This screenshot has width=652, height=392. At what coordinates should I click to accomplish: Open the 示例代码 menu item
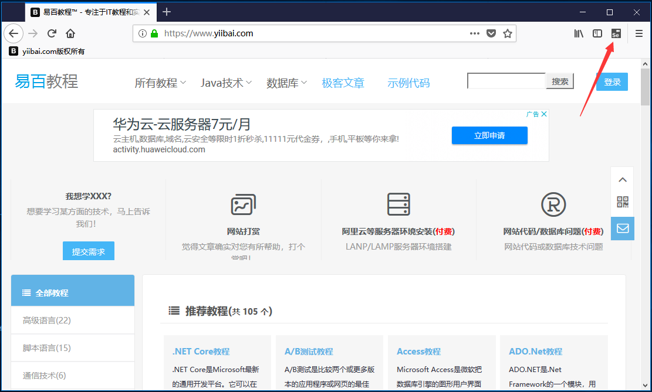click(x=408, y=83)
